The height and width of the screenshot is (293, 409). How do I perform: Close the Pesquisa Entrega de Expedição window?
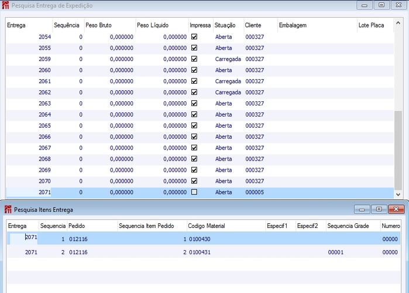[398, 5]
